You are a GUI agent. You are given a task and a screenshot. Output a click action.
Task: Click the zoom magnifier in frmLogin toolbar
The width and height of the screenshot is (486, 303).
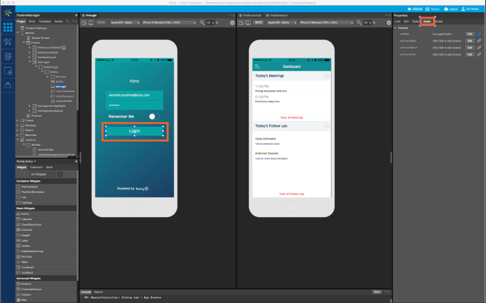[202, 22]
